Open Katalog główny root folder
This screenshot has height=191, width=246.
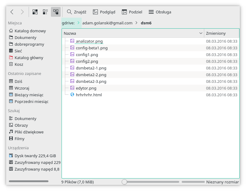pos(26,58)
